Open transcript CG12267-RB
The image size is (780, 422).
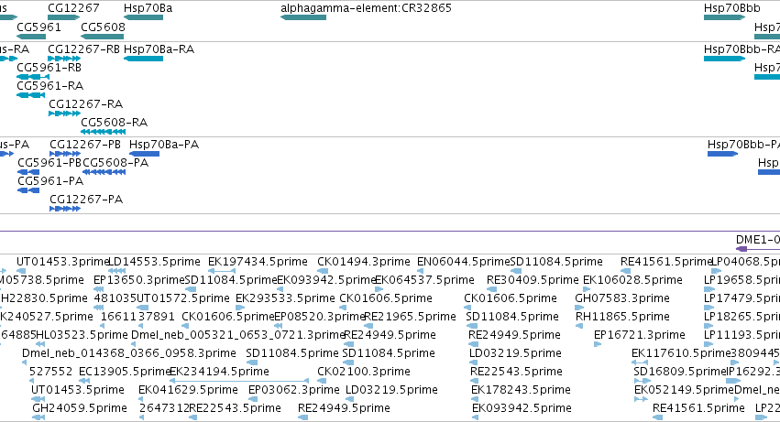(83, 49)
